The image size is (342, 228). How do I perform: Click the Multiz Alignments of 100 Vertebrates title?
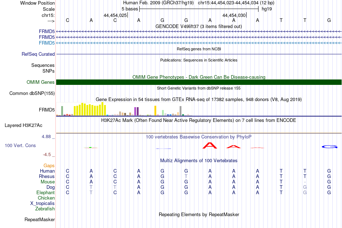(x=199, y=161)
